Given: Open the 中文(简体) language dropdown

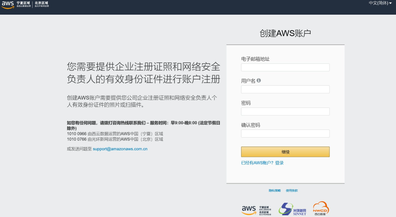Looking at the screenshot, I should click(x=380, y=3).
